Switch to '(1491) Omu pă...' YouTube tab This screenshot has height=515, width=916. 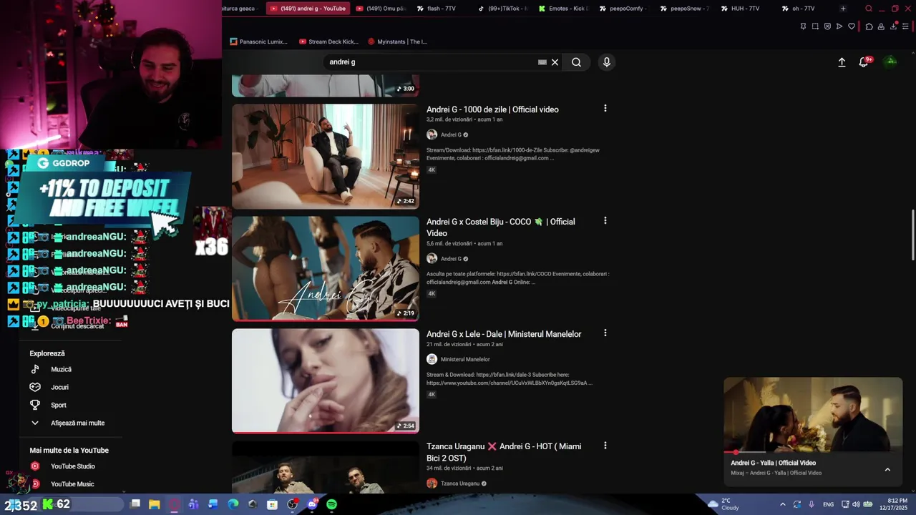[x=380, y=9]
